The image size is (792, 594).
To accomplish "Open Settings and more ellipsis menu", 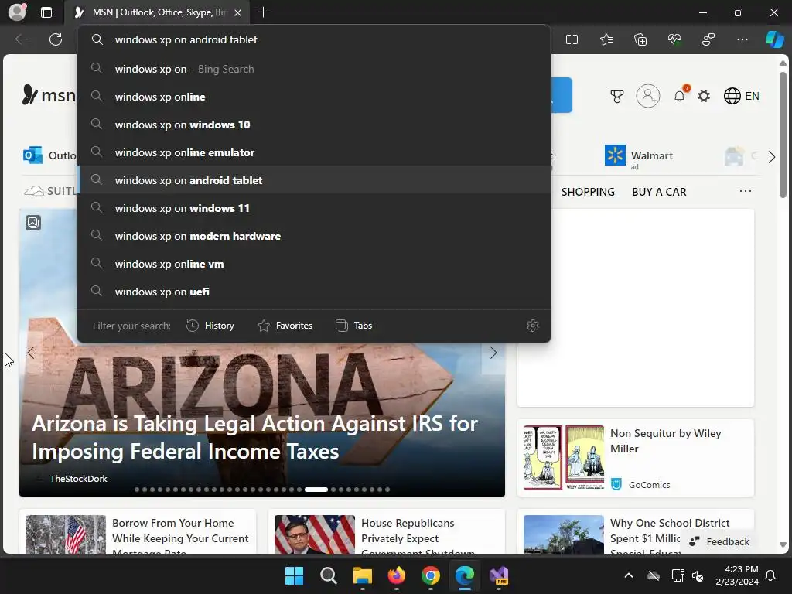I will pos(742,39).
